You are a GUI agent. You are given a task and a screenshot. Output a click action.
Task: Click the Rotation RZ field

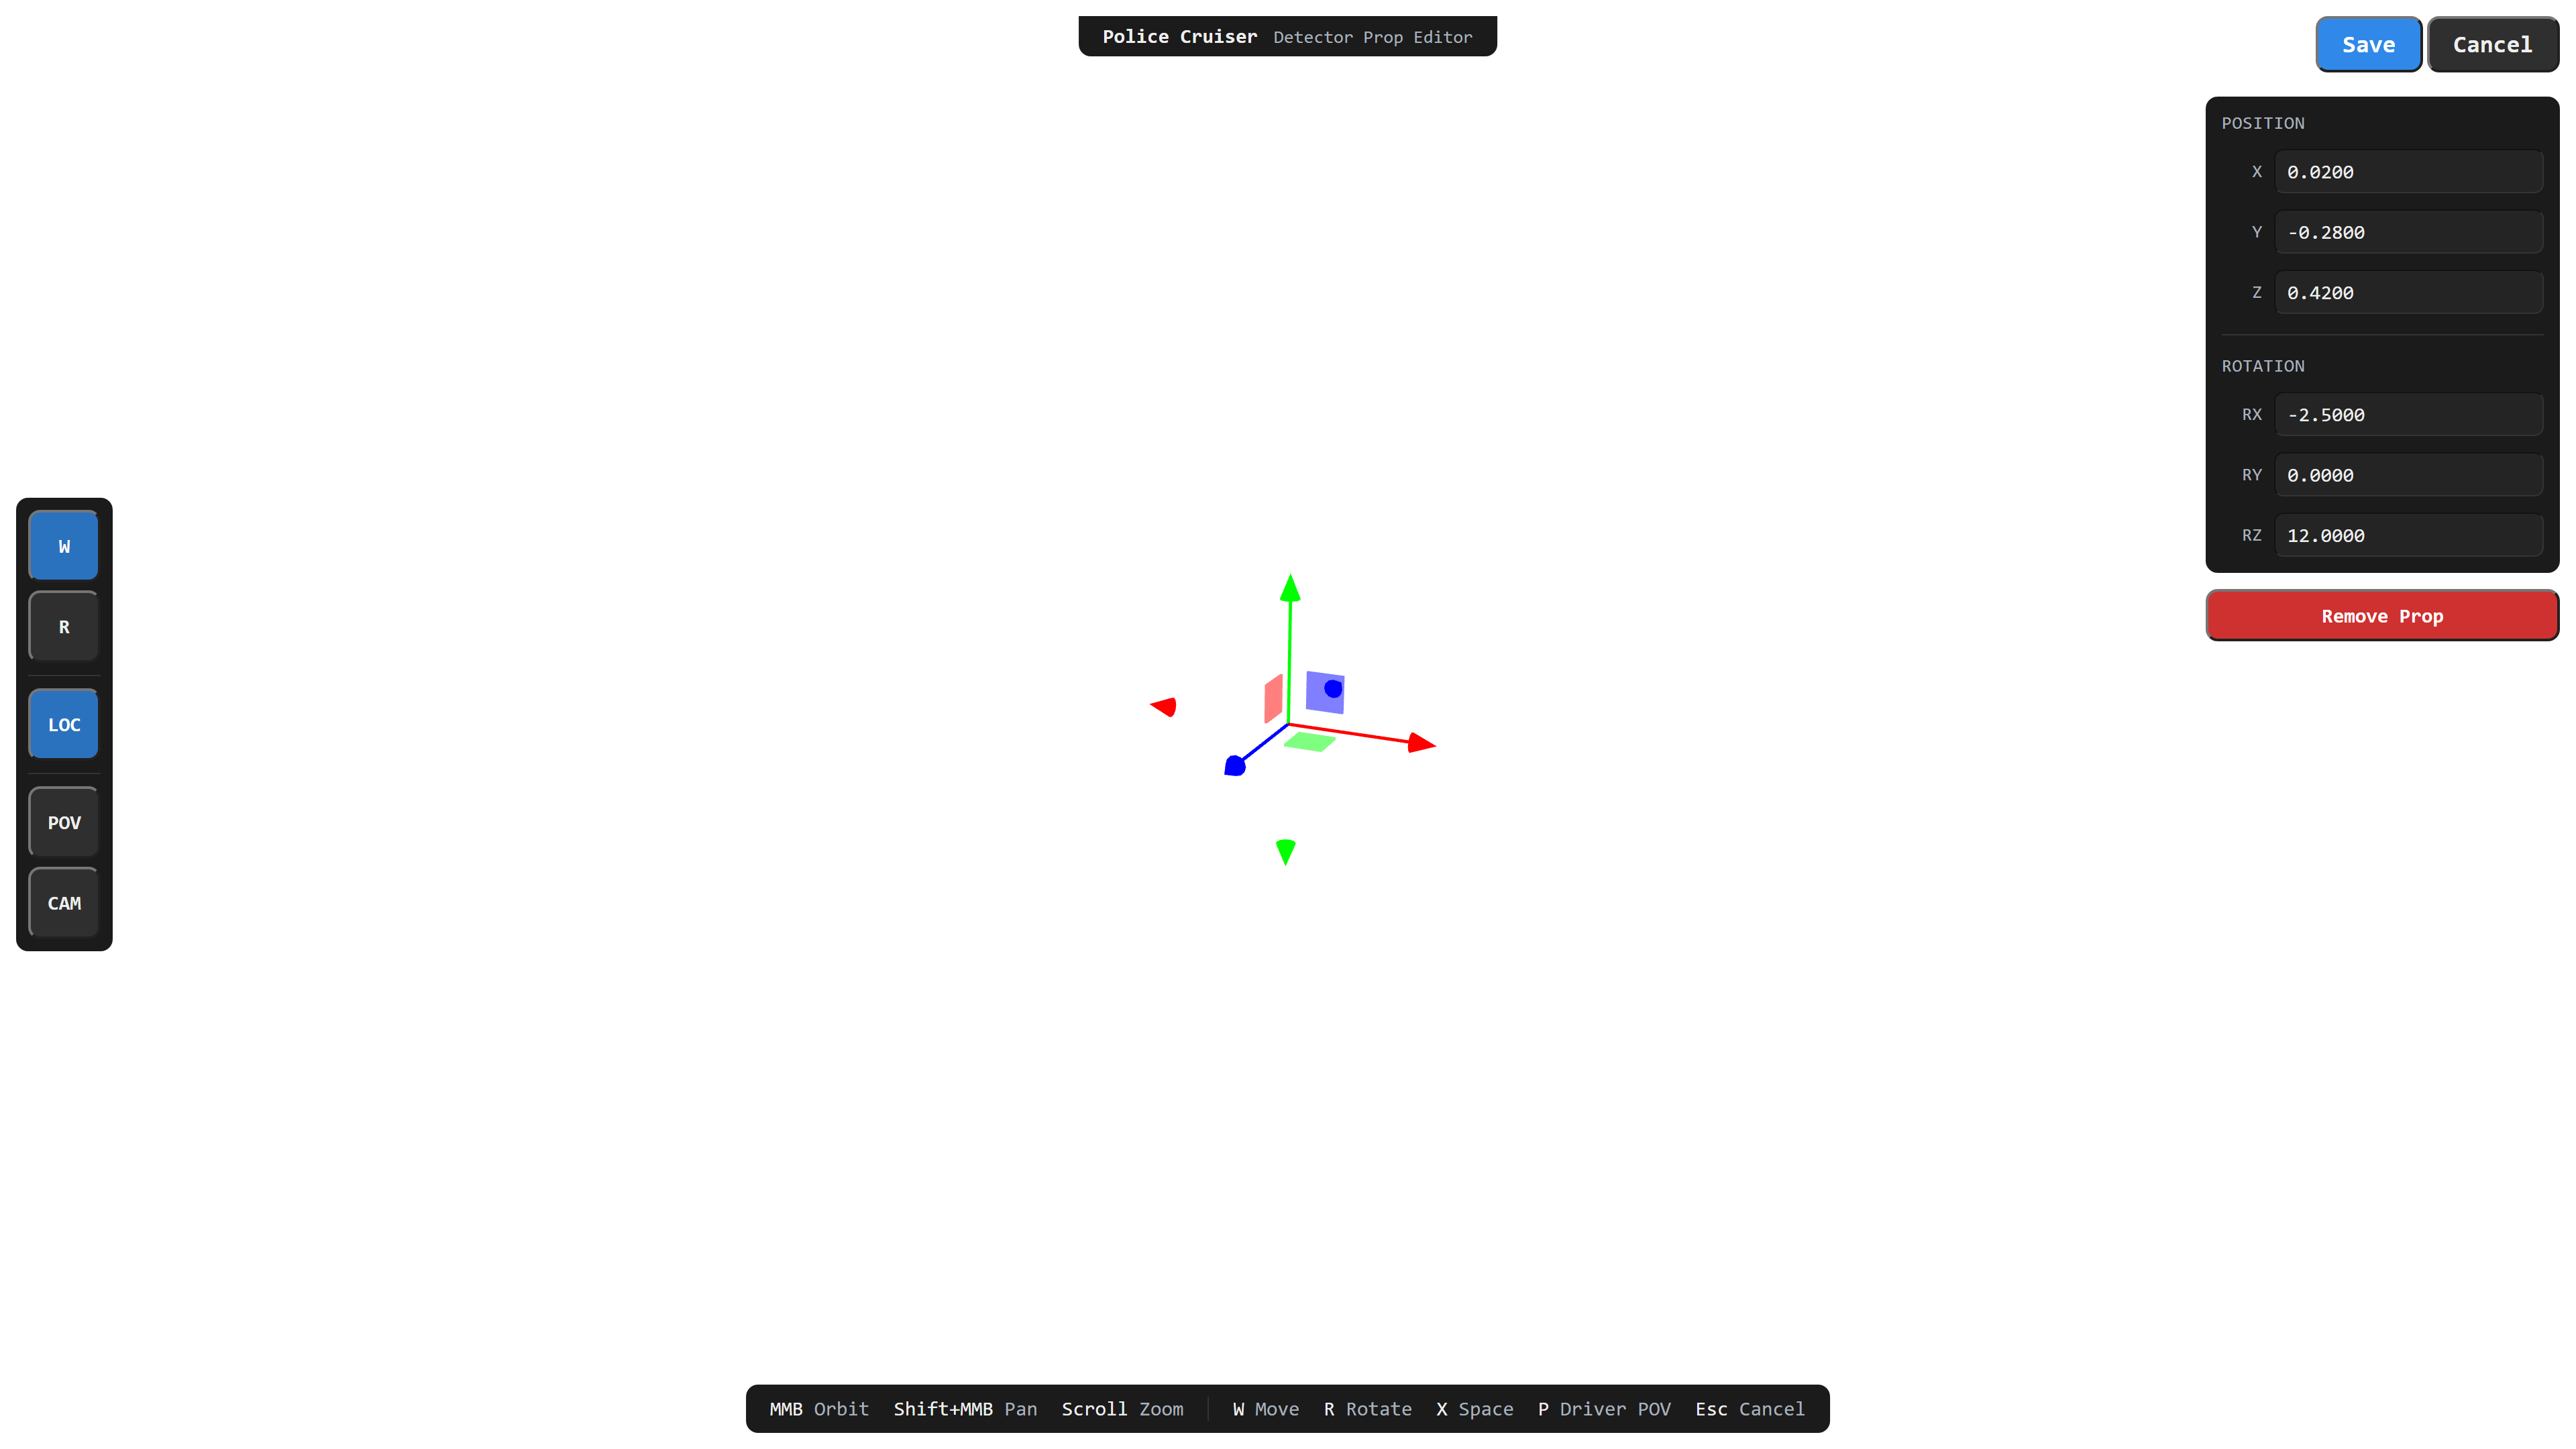click(2409, 535)
